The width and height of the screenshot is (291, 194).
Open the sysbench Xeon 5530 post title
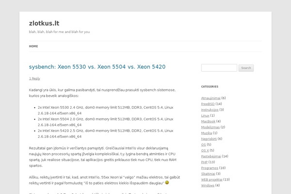point(97,66)
